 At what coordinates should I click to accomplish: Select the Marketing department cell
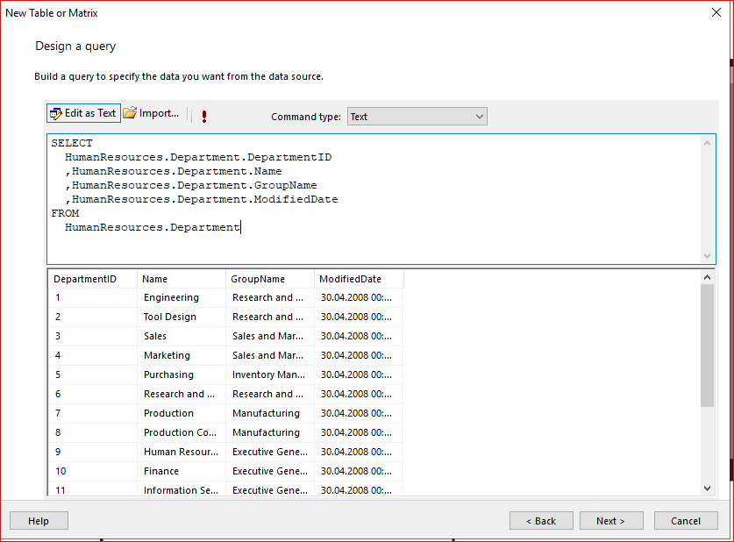pos(167,356)
